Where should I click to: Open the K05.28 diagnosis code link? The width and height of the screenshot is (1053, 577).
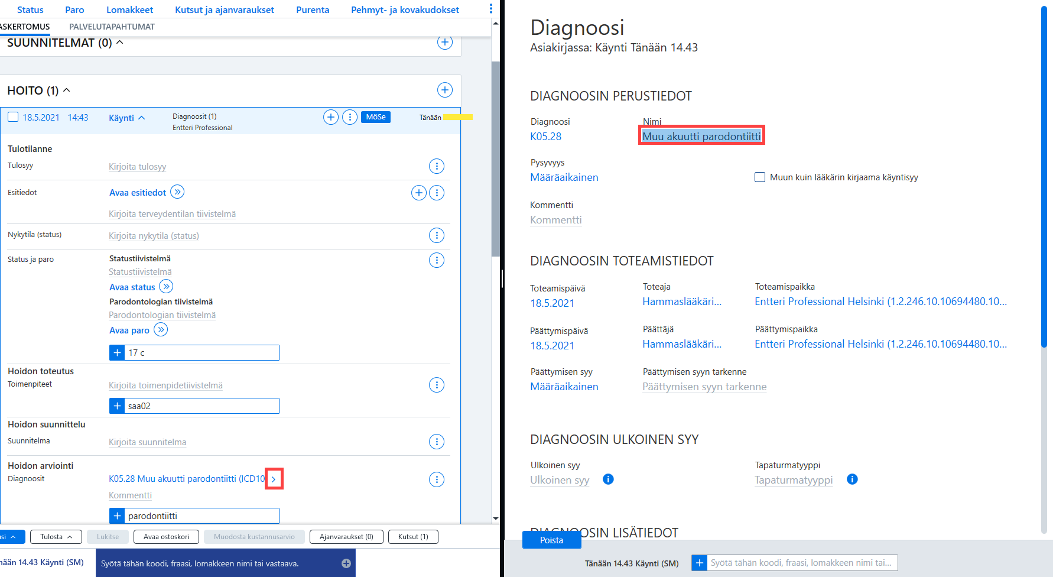546,137
